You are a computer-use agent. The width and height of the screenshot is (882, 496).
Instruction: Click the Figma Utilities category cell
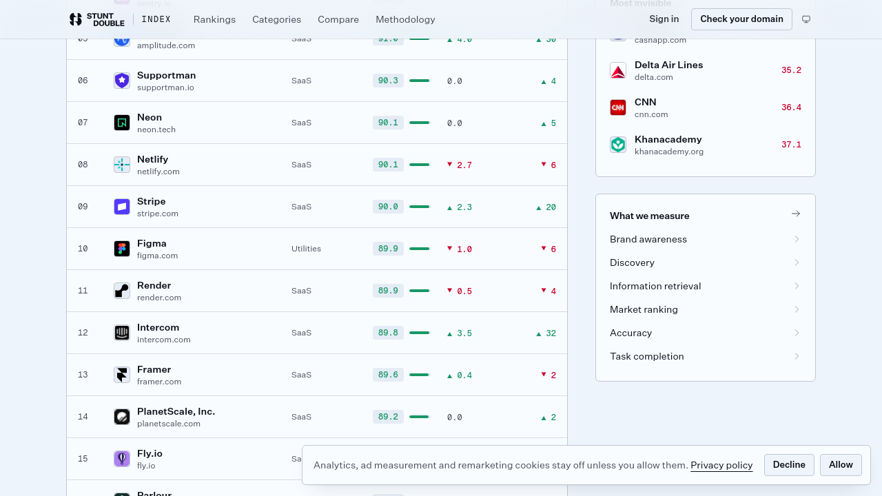point(306,249)
